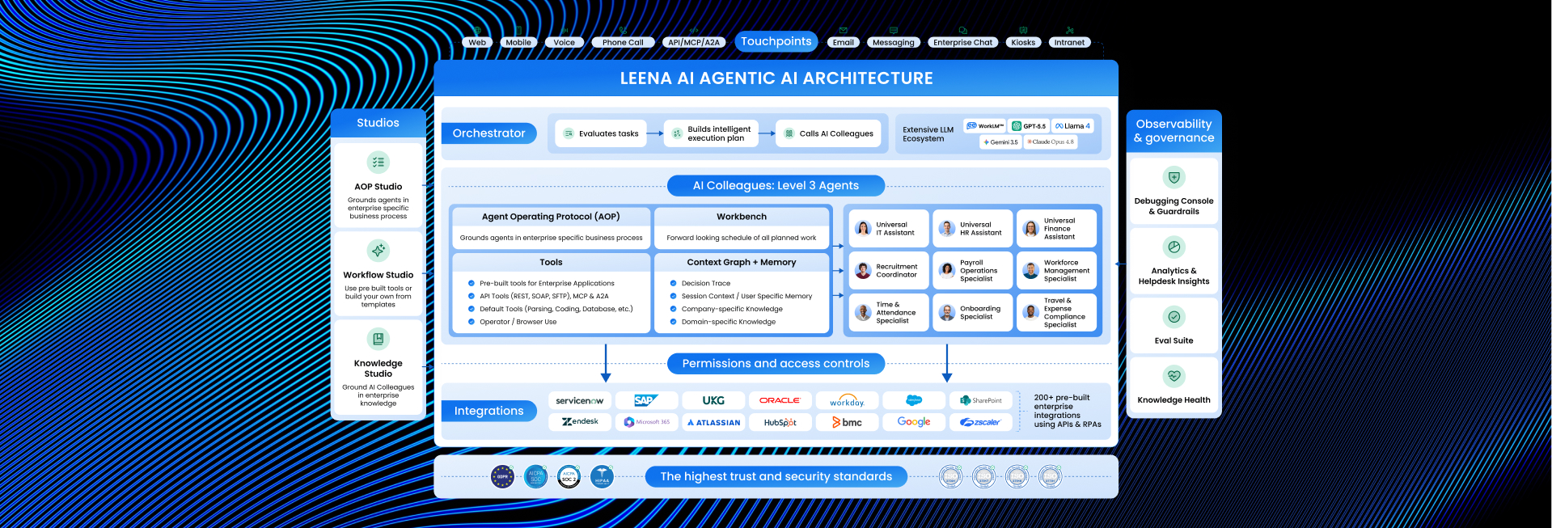Viewport: 1552px width, 528px height.
Task: Click the Builds intelligent execution plan icon
Action: 677,133
